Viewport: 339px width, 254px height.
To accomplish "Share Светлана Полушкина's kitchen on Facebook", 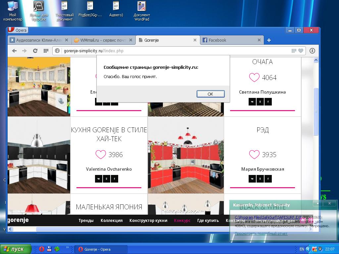I will 268,102.
